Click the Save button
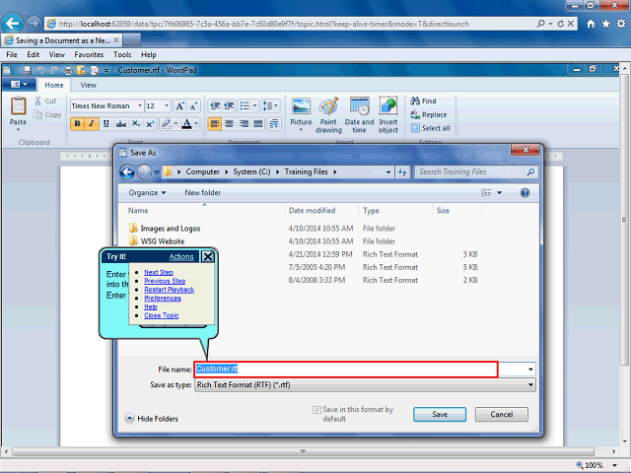Image resolution: width=631 pixels, height=473 pixels. click(x=440, y=414)
